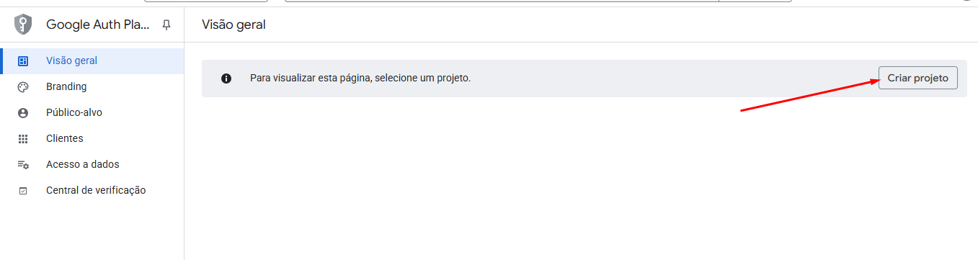Click the Público-alvo person icon
Screen dimensions: 978x260
(23, 113)
